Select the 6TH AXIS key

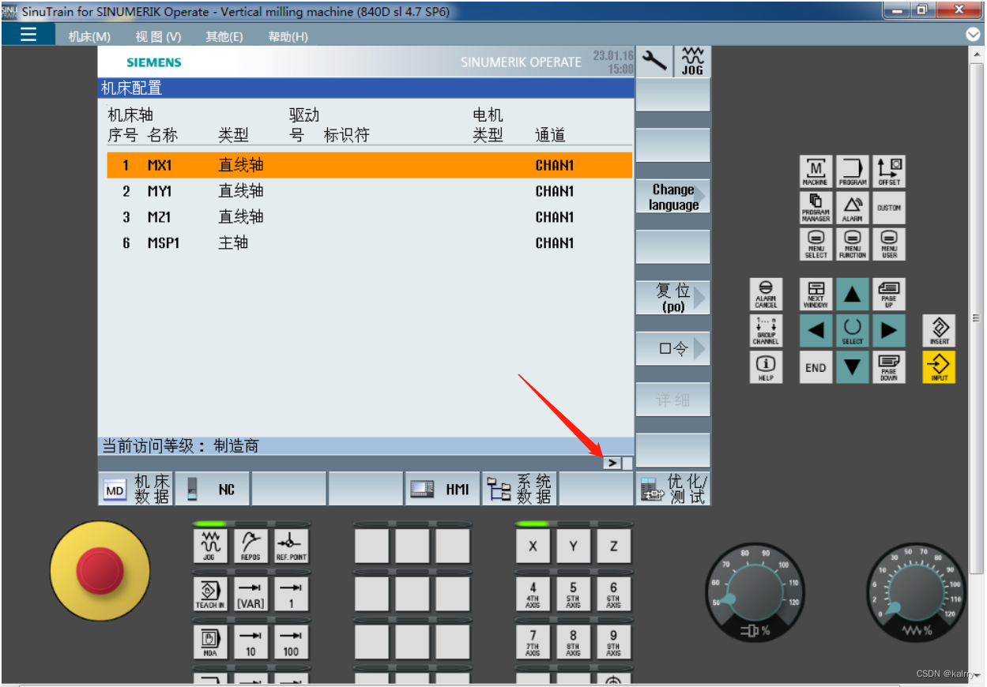click(613, 594)
